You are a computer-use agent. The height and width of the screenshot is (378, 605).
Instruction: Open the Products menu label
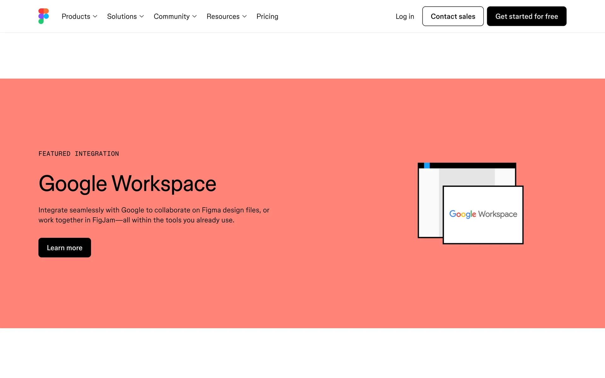pos(76,16)
